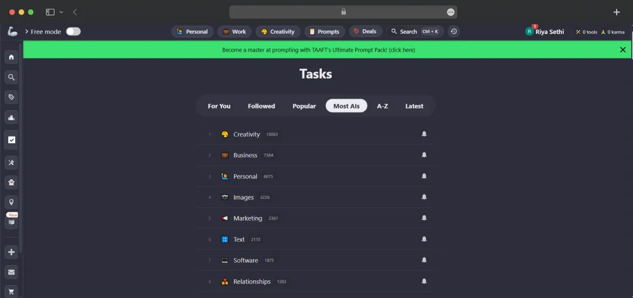The height and width of the screenshot is (298, 633).
Task: Open the price tag icon in sidebar
Action: click(11, 97)
